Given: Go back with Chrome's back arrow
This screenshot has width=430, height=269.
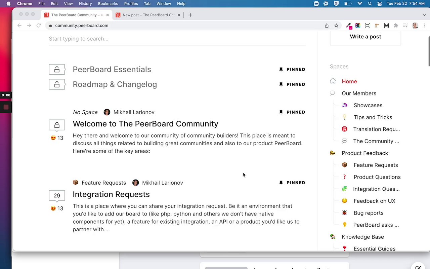Looking at the screenshot, I should (19, 26).
